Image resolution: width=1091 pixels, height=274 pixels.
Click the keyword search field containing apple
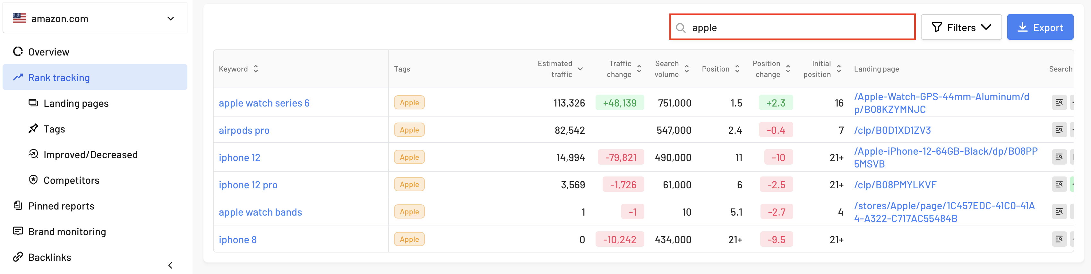click(x=792, y=27)
